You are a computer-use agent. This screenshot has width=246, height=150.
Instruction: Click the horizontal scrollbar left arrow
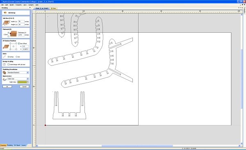(x=37, y=146)
